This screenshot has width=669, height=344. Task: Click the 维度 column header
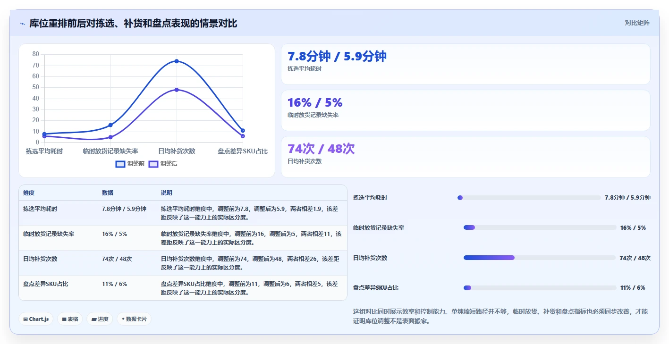(x=29, y=193)
